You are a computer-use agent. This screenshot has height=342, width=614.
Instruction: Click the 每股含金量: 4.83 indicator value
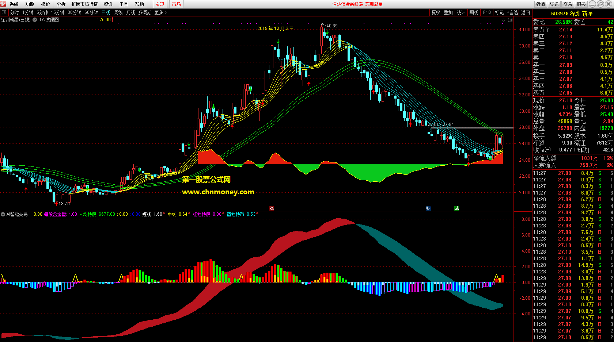61,214
